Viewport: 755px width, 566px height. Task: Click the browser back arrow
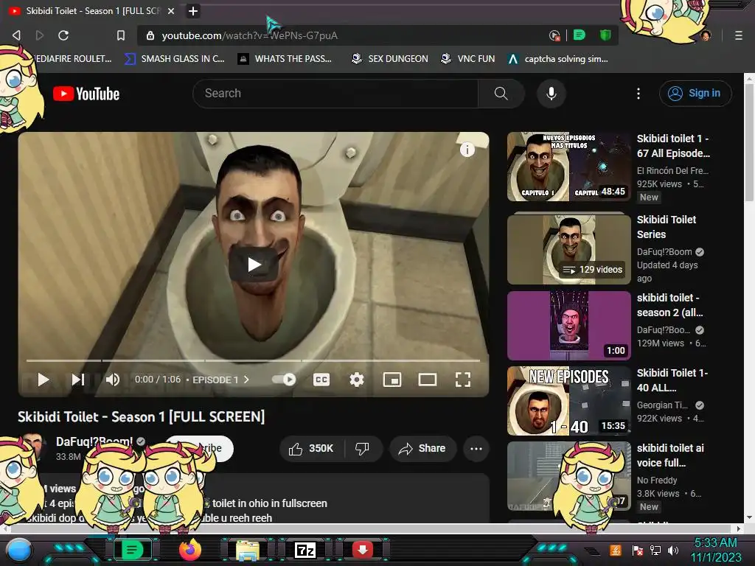pyautogui.click(x=16, y=35)
